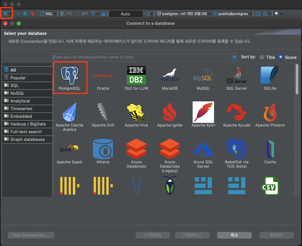Screen dimensions: 302x246
Task: Click the Test Connection button
Action: (31, 235)
